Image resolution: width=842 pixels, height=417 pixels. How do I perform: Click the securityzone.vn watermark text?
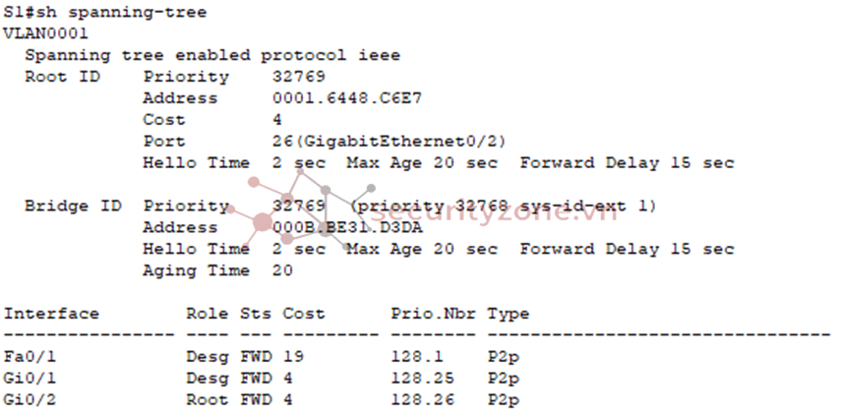[494, 213]
